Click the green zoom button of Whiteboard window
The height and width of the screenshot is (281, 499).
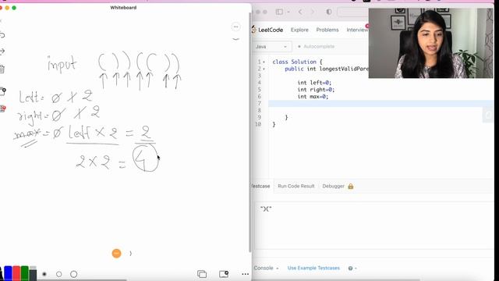pos(14,8)
